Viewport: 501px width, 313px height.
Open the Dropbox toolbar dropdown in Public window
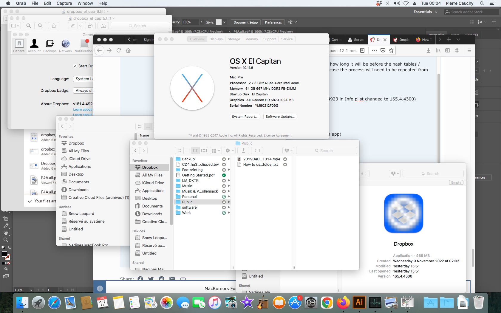(x=289, y=151)
